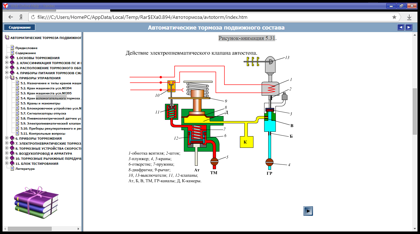Select 9. ВОЗДУХОПРОВОД И АРМАТУРА label
The height and width of the screenshot is (234, 420).
pyautogui.click(x=44, y=154)
